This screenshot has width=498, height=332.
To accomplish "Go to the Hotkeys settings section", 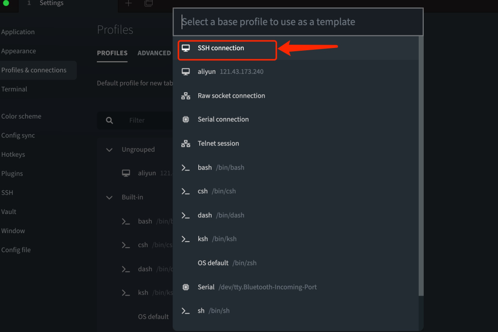I will (13, 154).
